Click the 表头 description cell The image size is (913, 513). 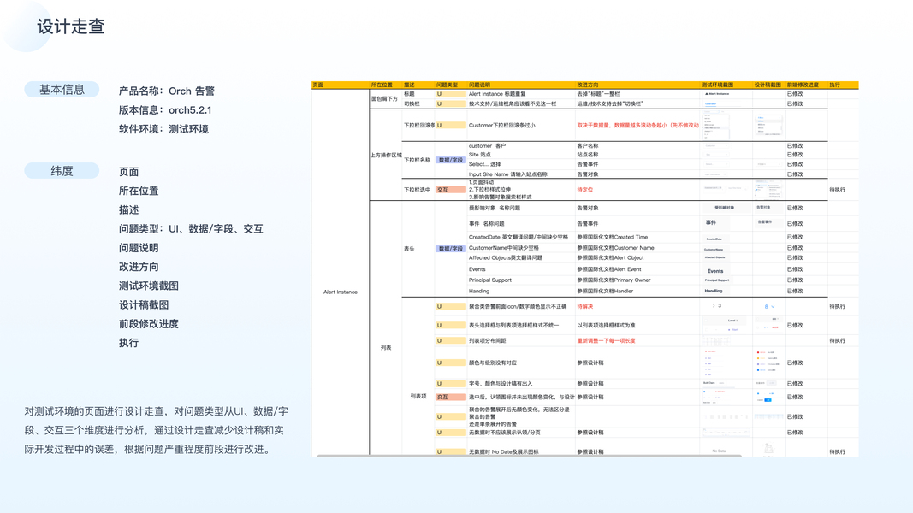[x=409, y=248]
